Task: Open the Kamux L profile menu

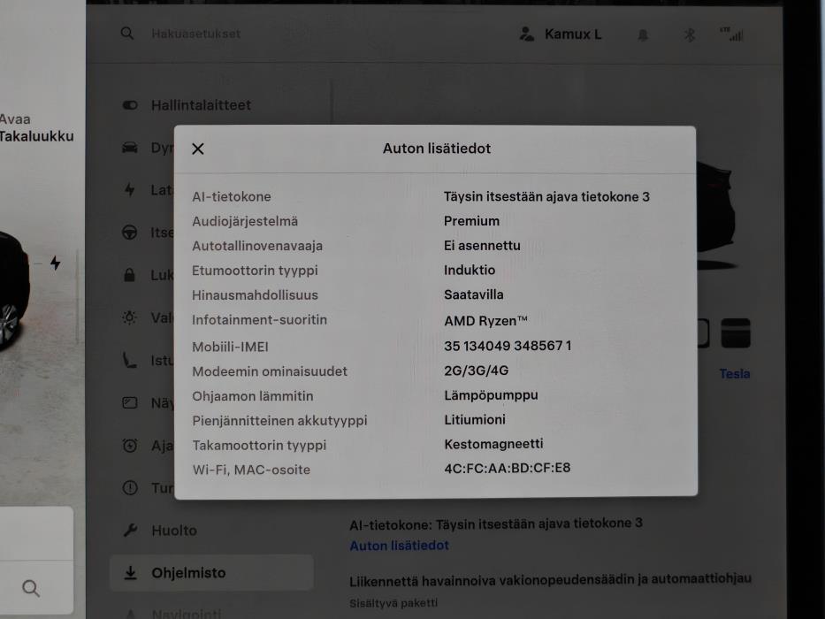Action: (560, 34)
